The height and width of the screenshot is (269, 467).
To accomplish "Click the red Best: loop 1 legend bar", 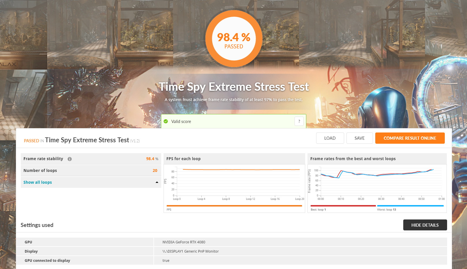I will [x=343, y=206].
